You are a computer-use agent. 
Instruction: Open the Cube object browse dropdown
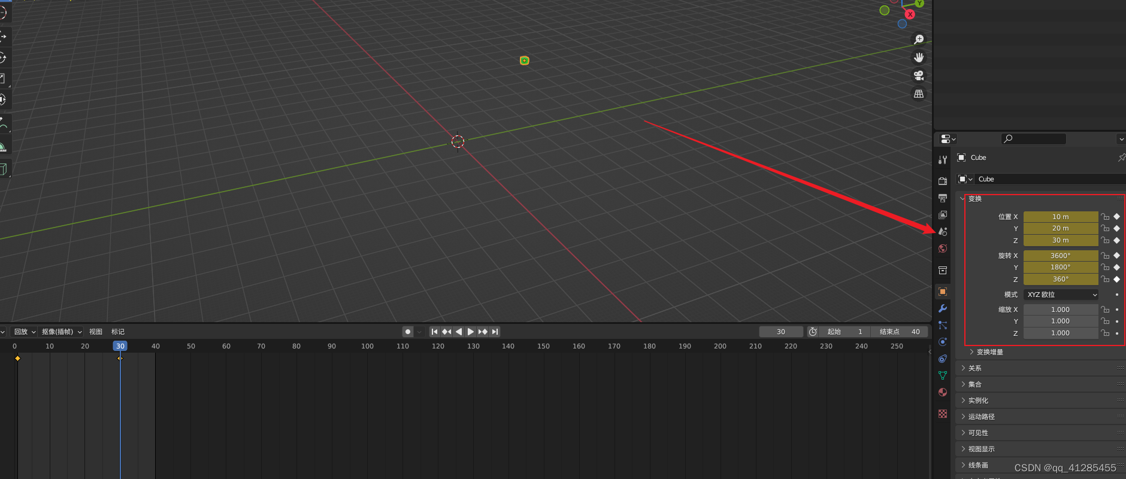pos(965,179)
